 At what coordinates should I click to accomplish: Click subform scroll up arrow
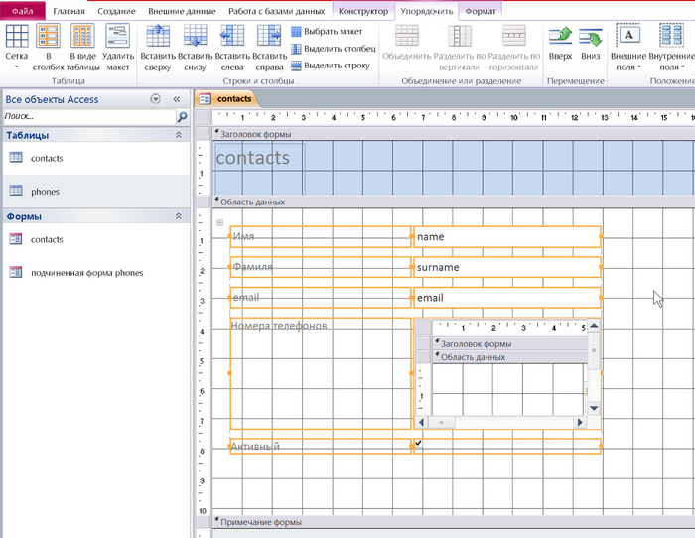pos(594,326)
